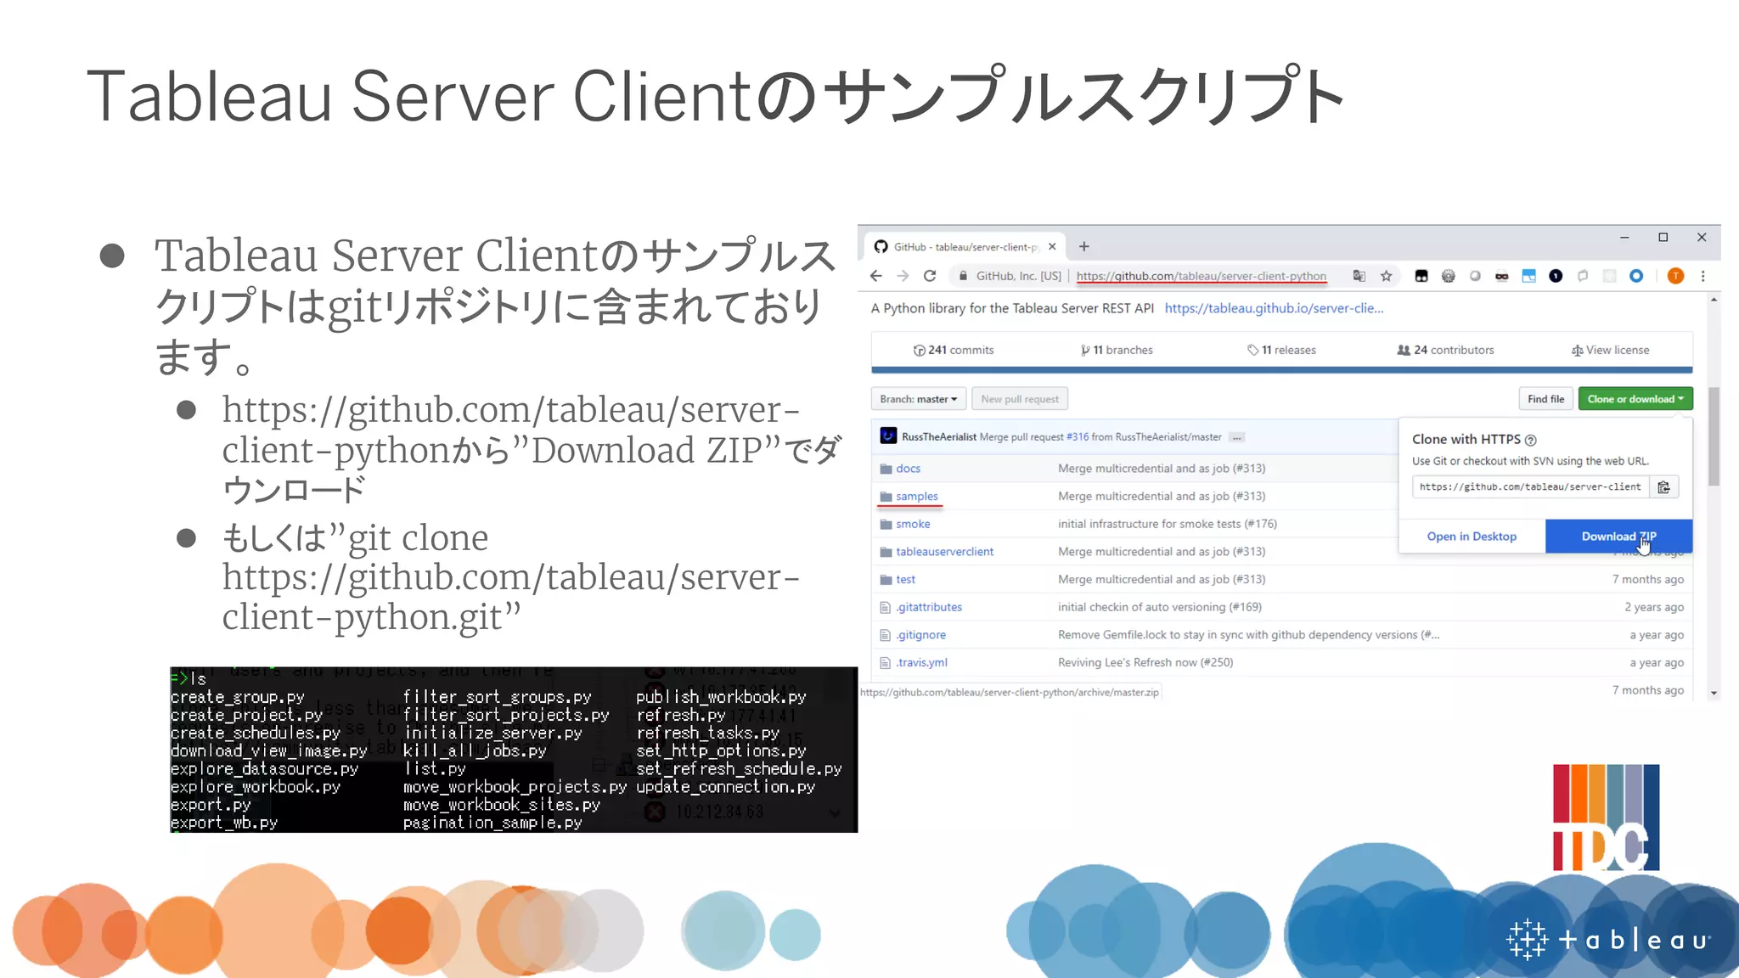Click the browser forward arrow
The image size is (1739, 978).
[x=903, y=276]
